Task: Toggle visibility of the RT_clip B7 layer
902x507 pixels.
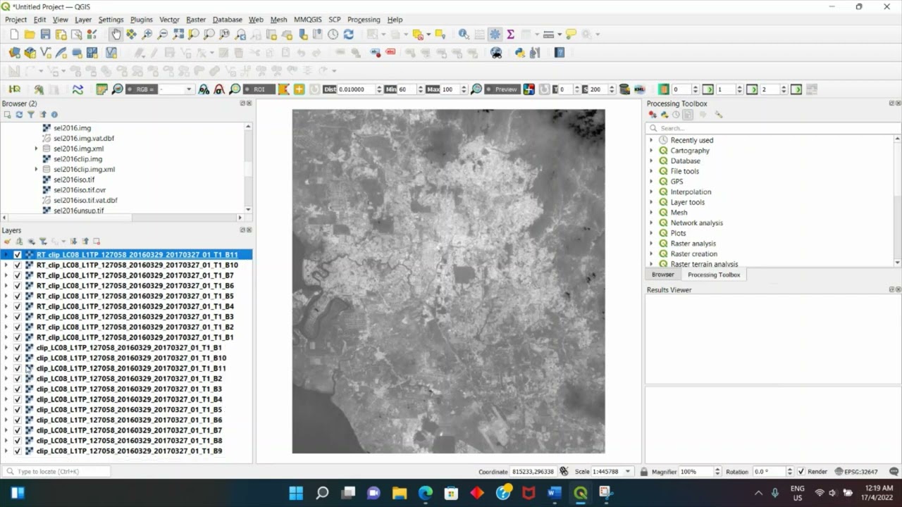Action: tap(18, 275)
